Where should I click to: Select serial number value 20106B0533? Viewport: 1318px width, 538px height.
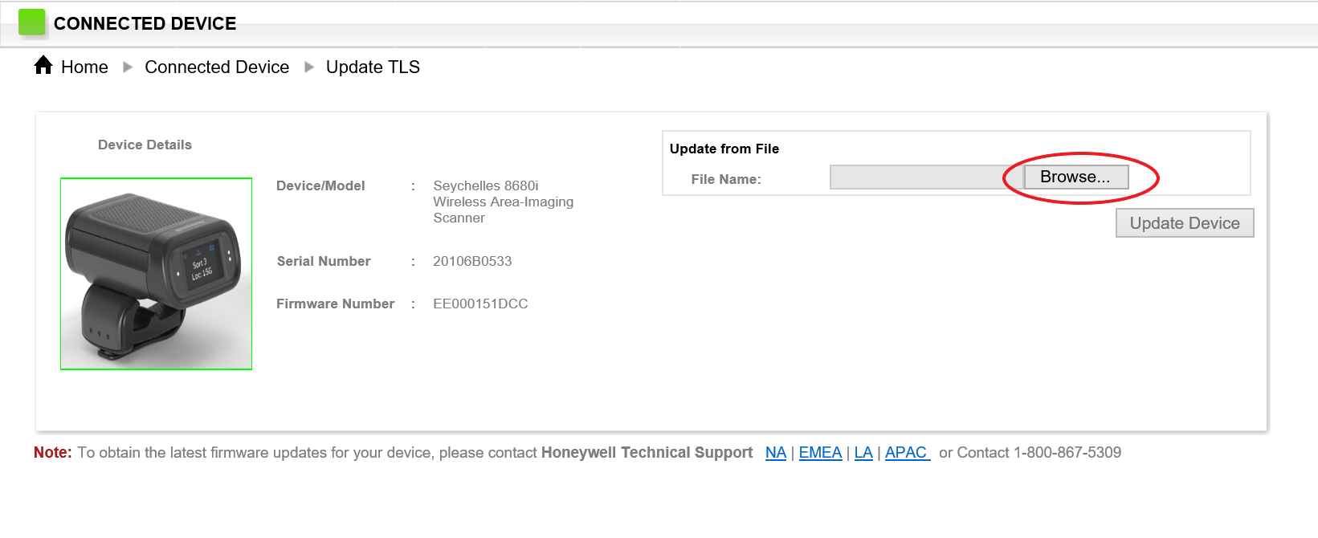click(x=472, y=261)
